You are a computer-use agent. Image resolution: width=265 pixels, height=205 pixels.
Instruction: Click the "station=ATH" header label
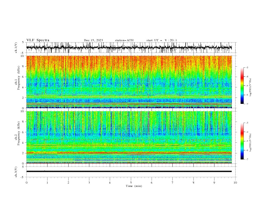click(124, 40)
